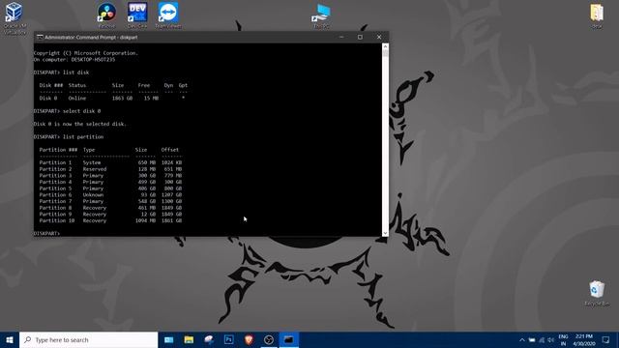619x348 pixels.
Task: Click Command Prompt title bar icon
Action: click(40, 37)
